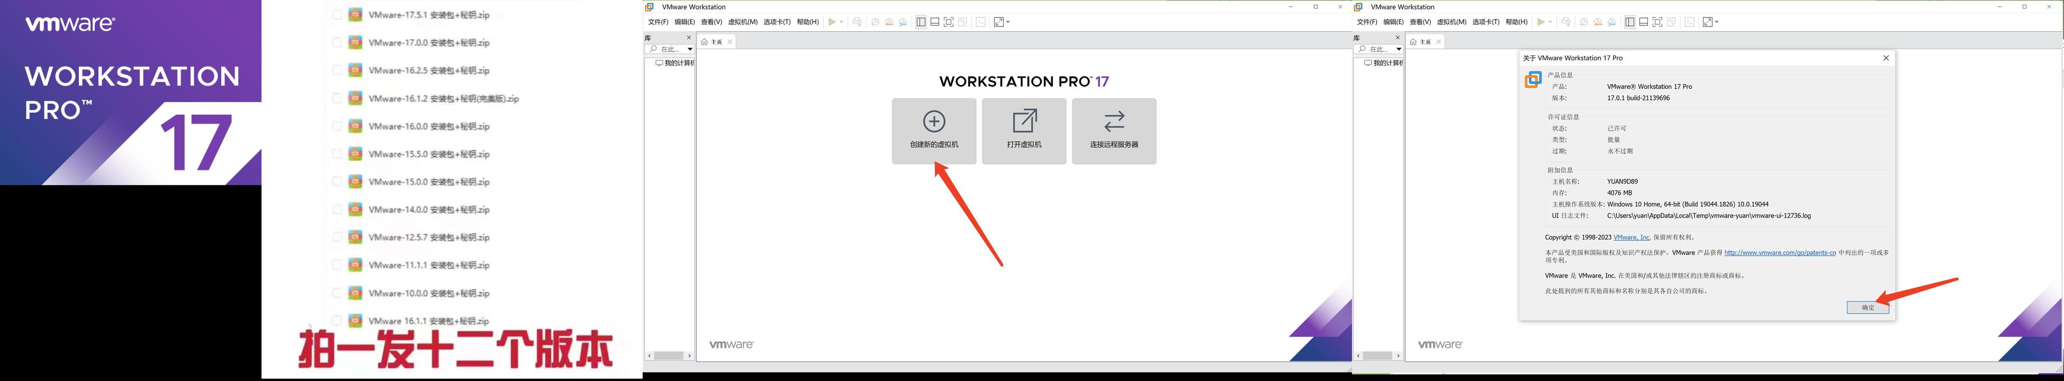Click the open virtual machine (打开虚拟机) tile
Viewport: 2064px width, 381px height.
click(1024, 131)
